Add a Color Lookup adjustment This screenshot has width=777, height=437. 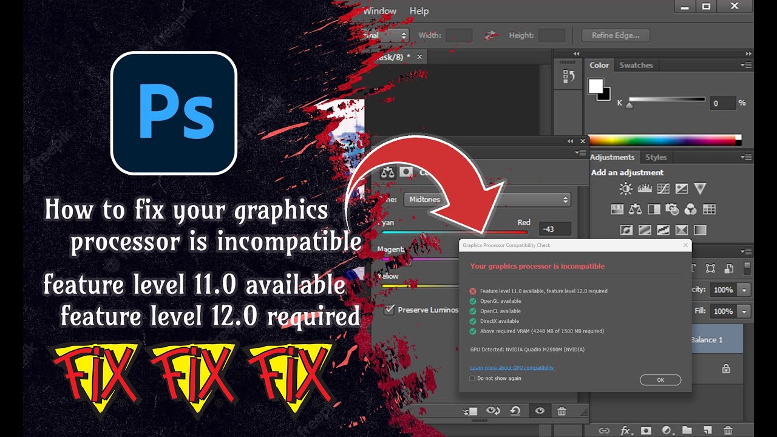pos(709,209)
